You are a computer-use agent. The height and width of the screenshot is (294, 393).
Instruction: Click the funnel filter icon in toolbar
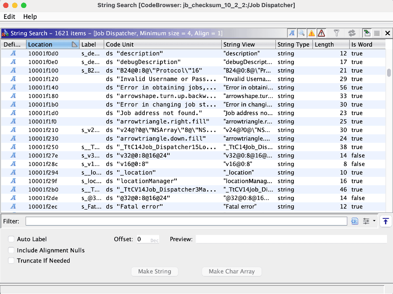point(336,33)
